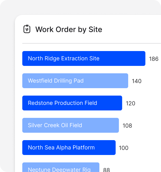
Task: Select the Silver Creek Oil Field bar
Action: pyautogui.click(x=71, y=125)
